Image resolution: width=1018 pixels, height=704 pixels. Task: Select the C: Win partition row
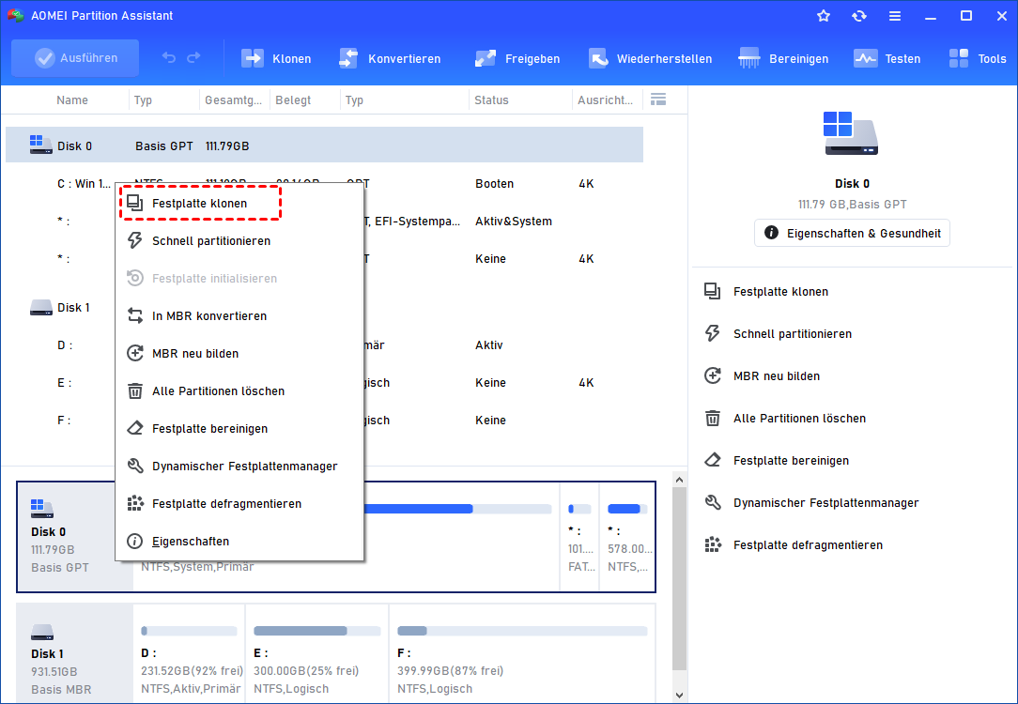(x=325, y=184)
